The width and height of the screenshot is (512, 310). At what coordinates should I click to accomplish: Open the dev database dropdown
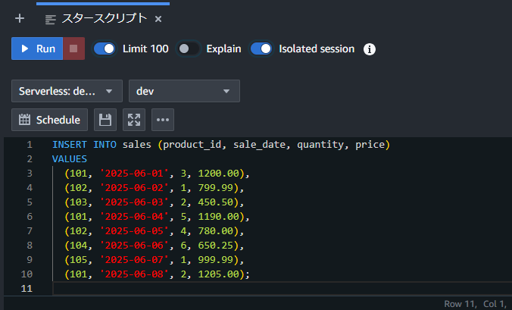coord(184,91)
